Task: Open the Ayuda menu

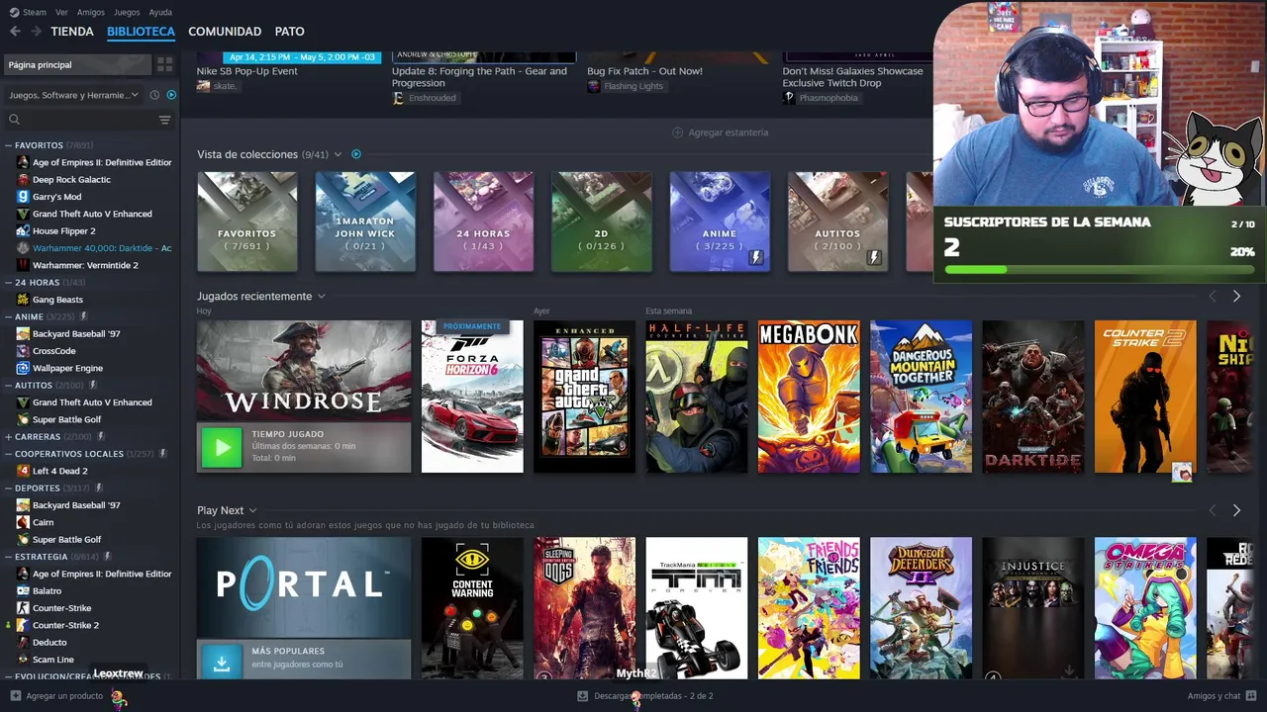Action: coord(160,12)
